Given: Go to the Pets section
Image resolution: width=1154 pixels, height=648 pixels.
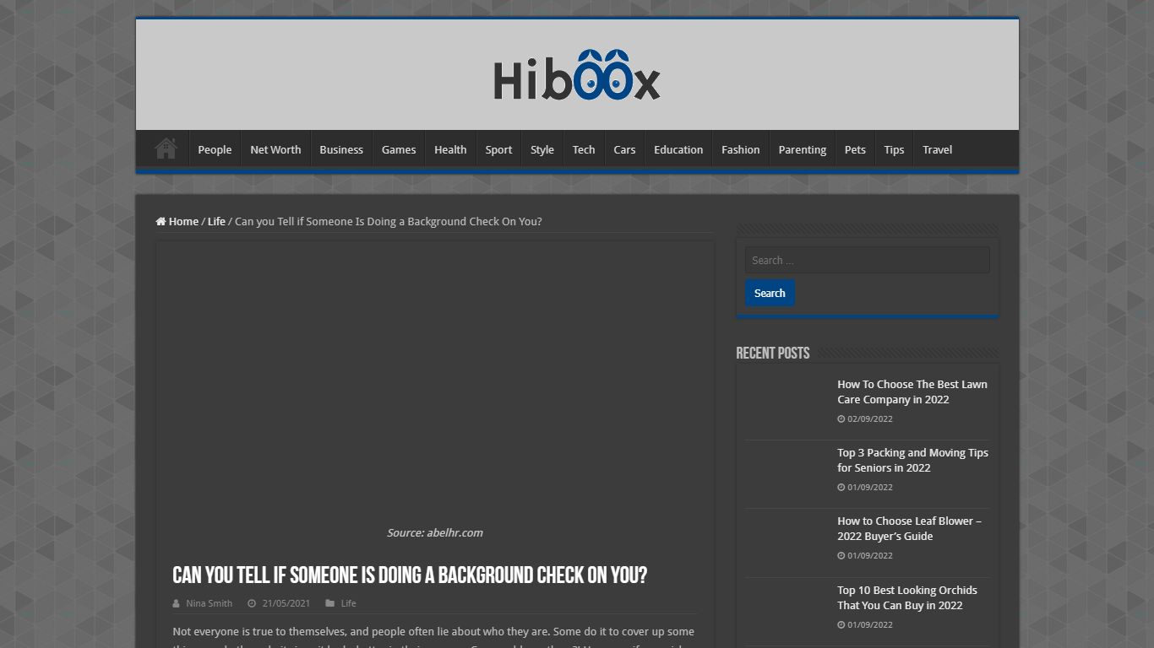Looking at the screenshot, I should [855, 149].
